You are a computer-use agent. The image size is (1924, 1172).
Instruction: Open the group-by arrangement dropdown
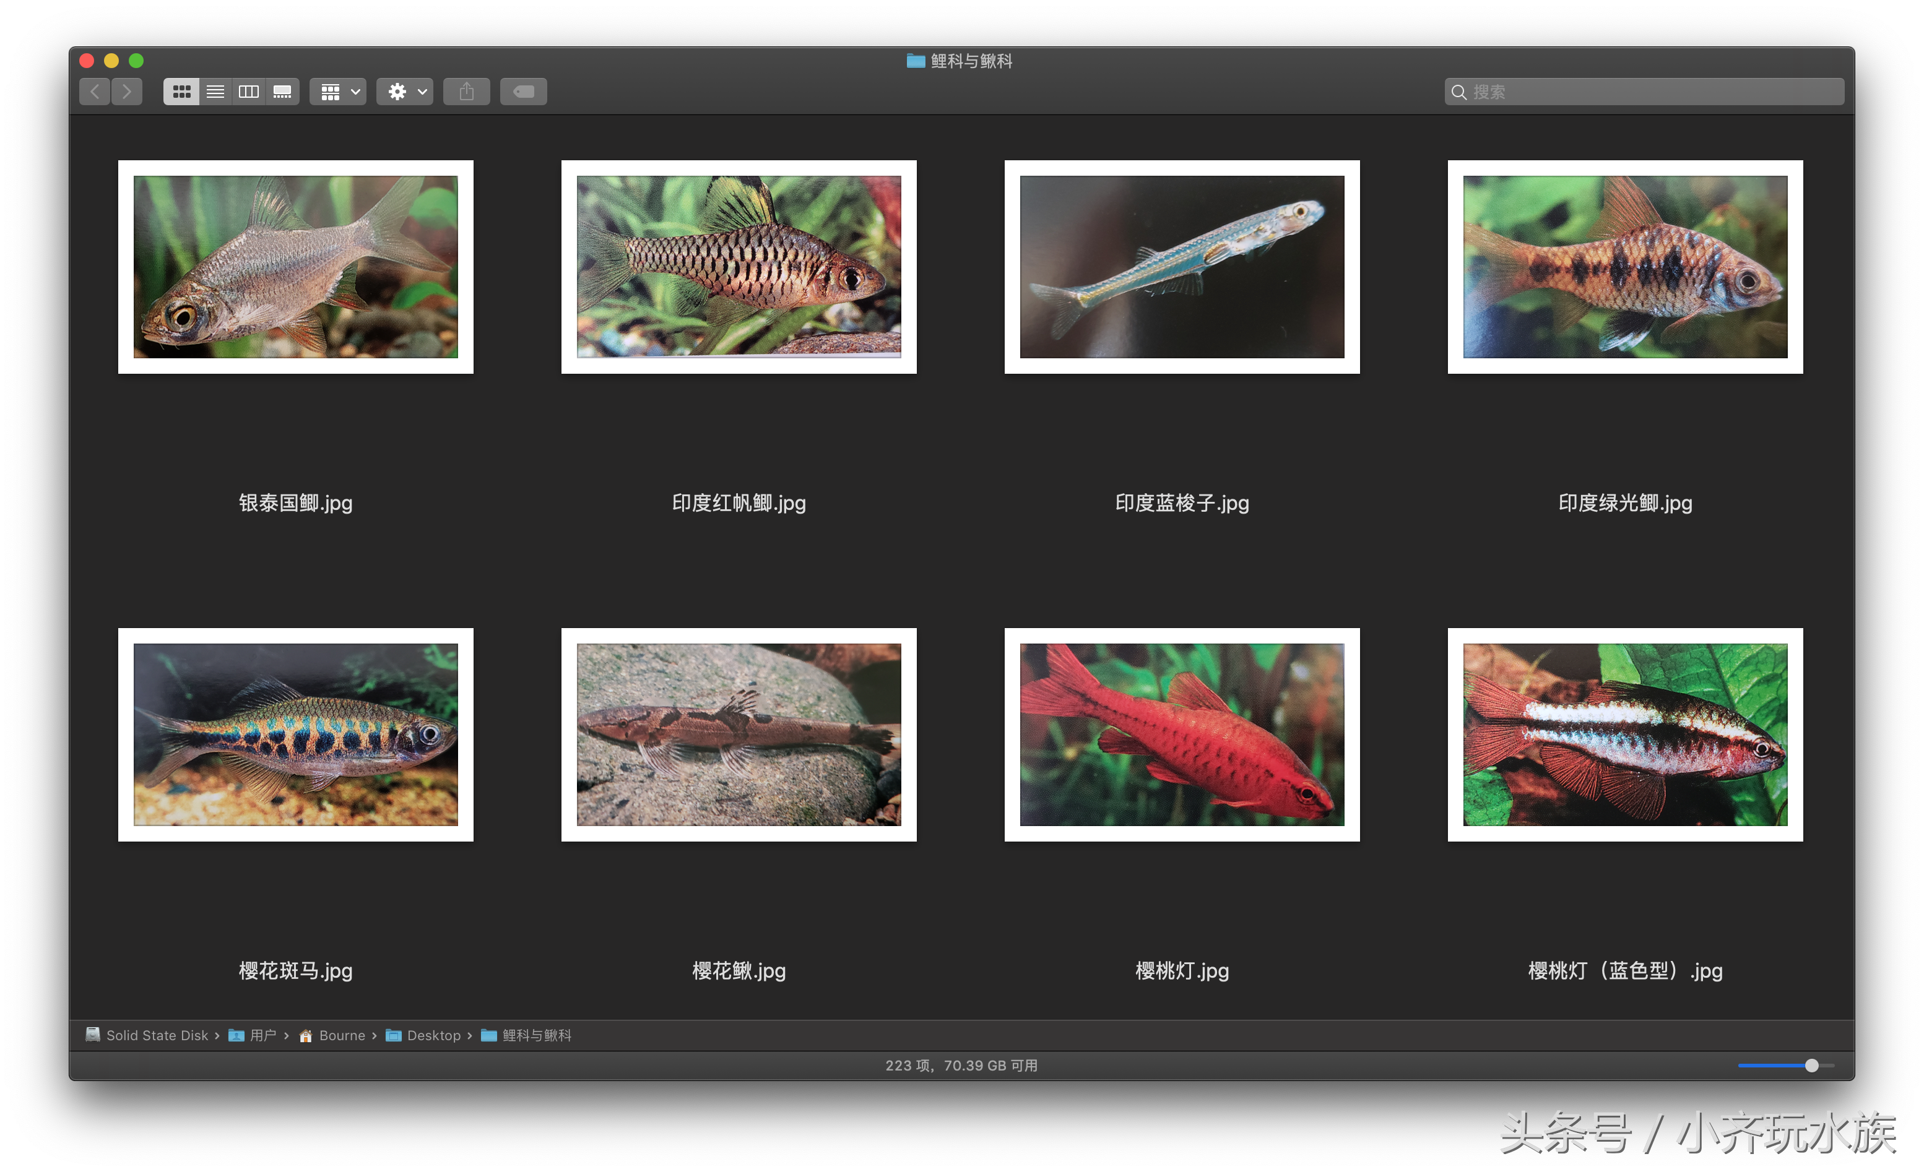[339, 92]
